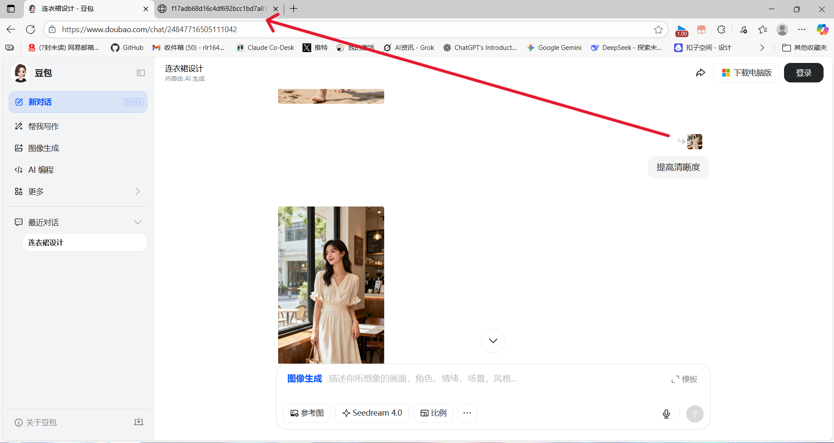Click the share arrow icon
This screenshot has width=834, height=443.
700,73
